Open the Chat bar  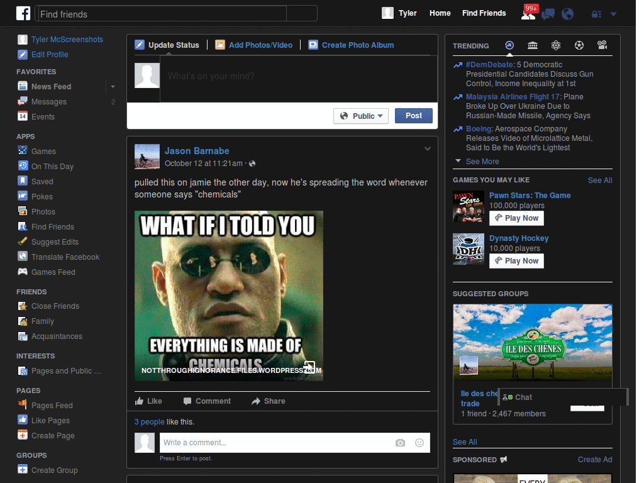click(563, 397)
